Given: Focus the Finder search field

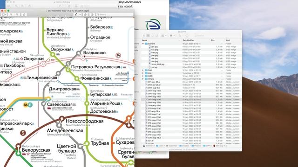Looking at the screenshot, I should [217, 35].
